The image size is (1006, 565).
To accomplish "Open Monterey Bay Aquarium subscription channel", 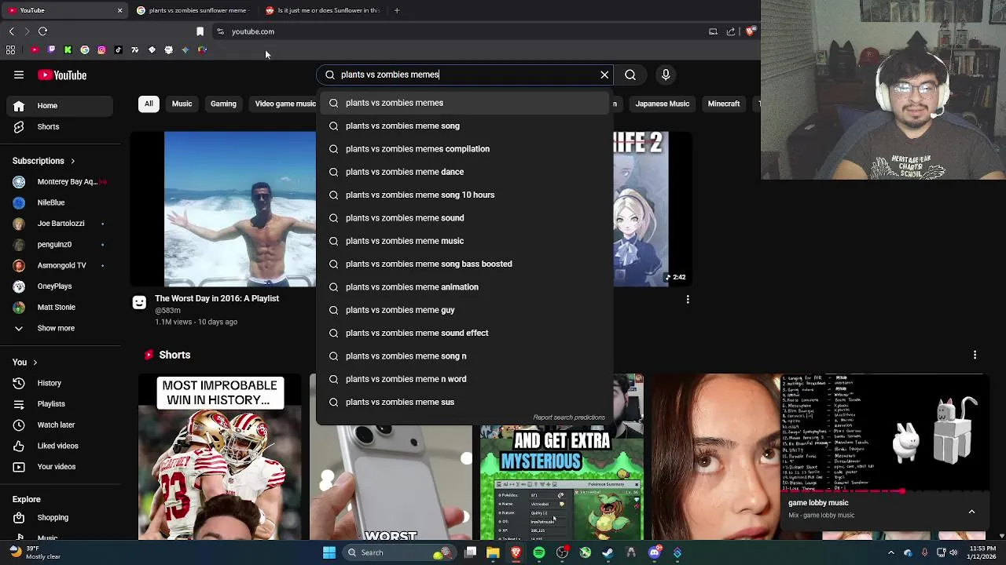I will tap(60, 182).
